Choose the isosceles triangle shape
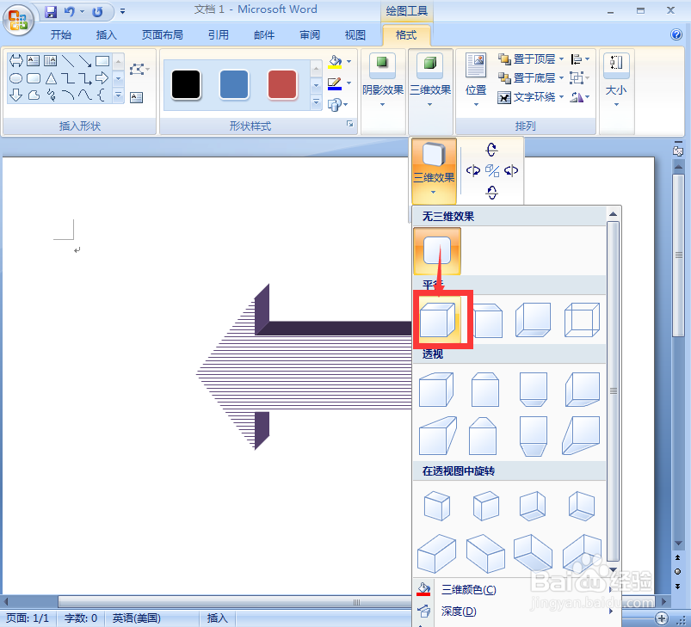The image size is (691, 627). (x=51, y=78)
